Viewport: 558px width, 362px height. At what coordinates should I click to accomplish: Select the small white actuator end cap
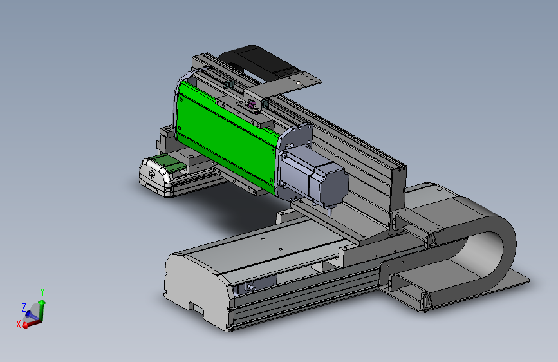tap(156, 177)
